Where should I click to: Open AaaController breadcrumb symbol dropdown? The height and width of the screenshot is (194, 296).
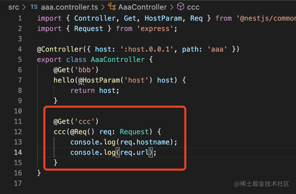click(142, 7)
